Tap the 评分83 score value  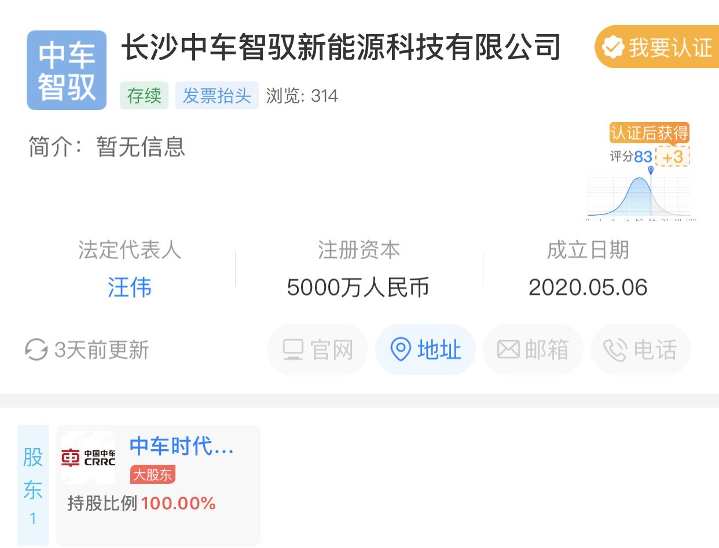(x=631, y=157)
